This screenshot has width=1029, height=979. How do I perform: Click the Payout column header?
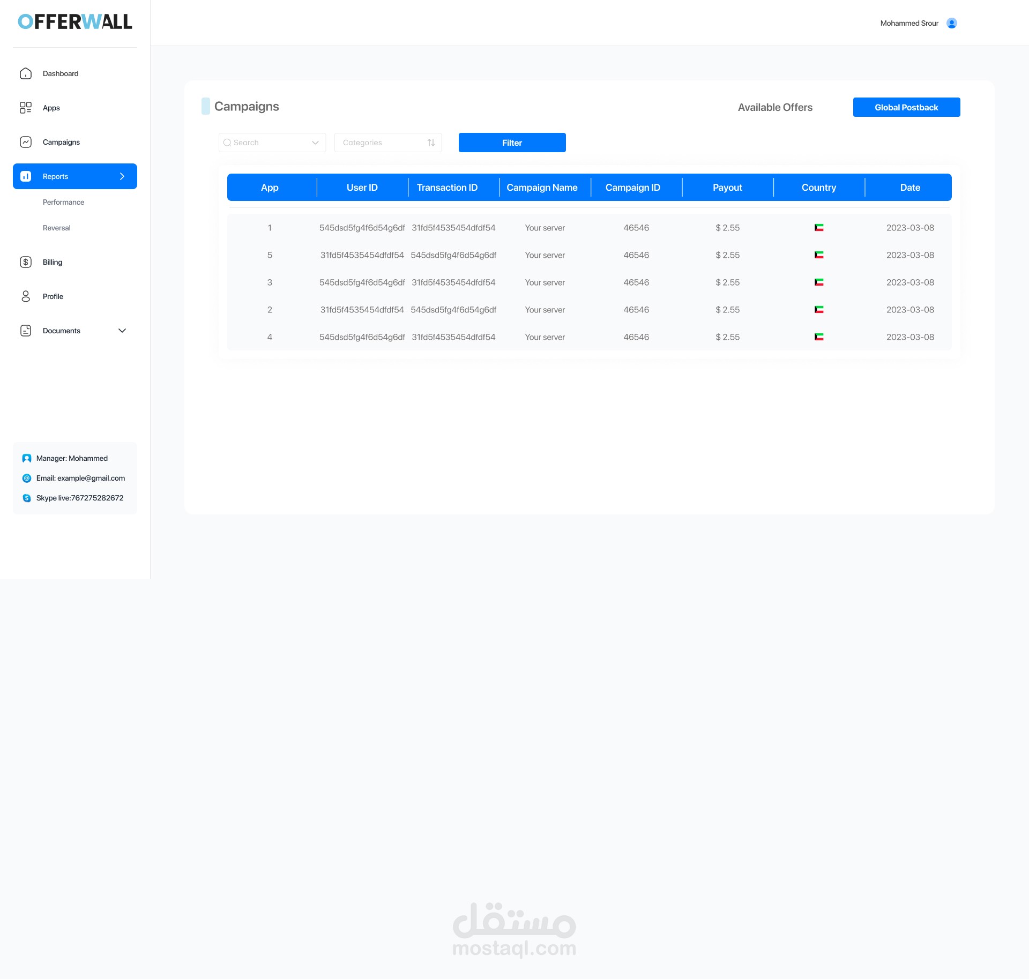727,188
